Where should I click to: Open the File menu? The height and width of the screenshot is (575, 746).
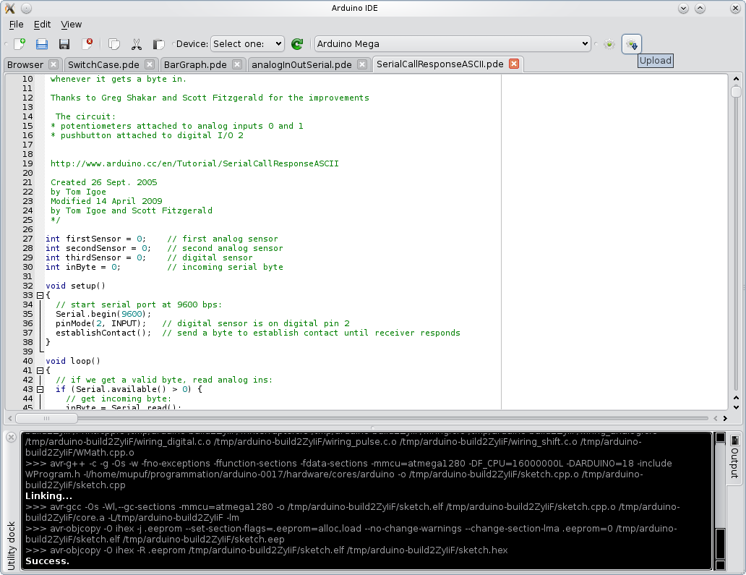pyautogui.click(x=16, y=25)
